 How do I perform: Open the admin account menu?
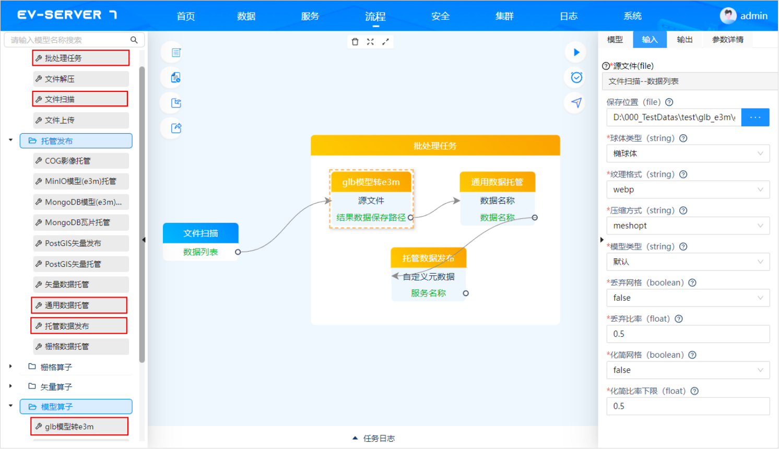pyautogui.click(x=743, y=15)
